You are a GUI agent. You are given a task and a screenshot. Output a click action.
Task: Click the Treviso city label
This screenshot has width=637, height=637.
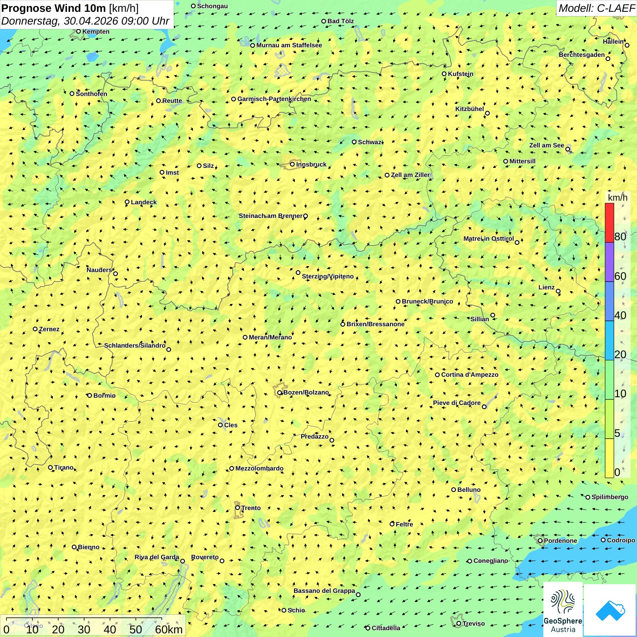coord(473,623)
